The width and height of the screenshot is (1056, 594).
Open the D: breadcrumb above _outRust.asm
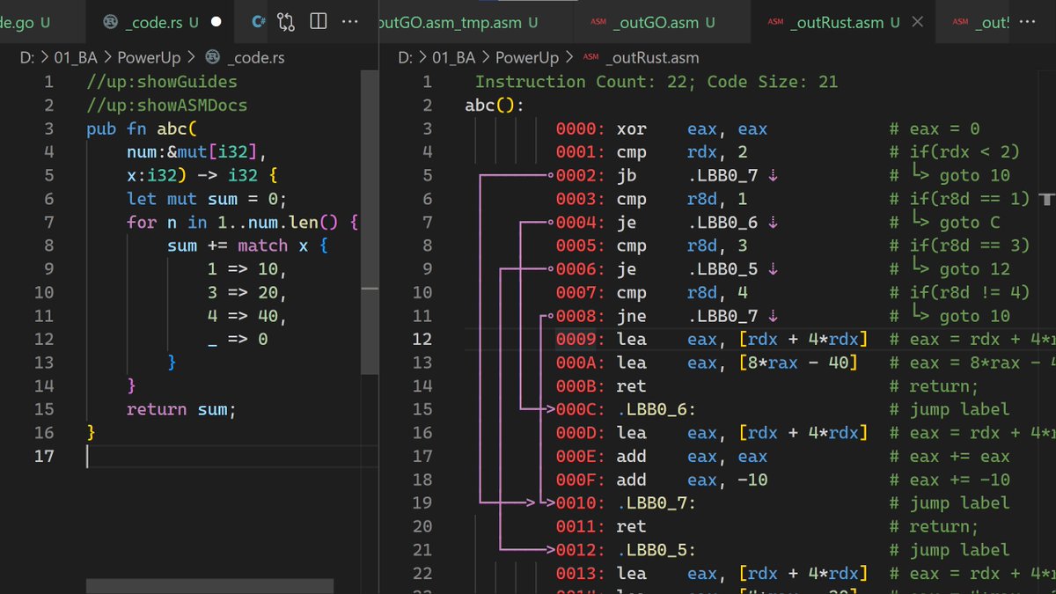pos(406,58)
